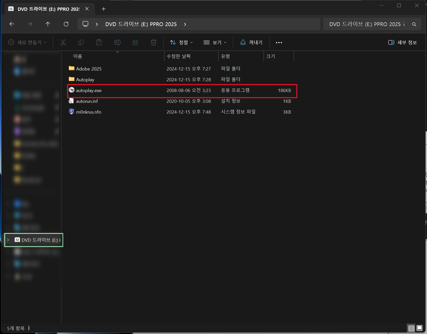The height and width of the screenshot is (334, 427).
Task: Expand the chevron after PPRO 2025 in address bar
Action: [185, 24]
